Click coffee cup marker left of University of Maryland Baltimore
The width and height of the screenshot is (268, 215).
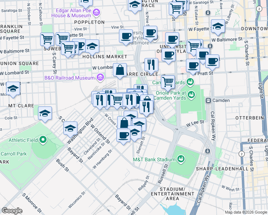(126, 37)
